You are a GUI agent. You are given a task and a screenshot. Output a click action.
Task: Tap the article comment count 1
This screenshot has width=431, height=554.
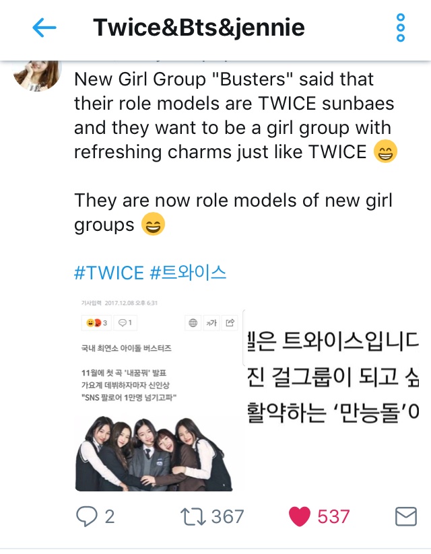(125, 322)
